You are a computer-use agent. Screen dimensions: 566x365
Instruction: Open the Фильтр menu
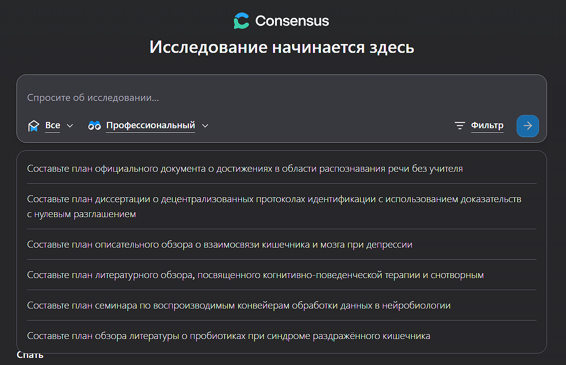[x=487, y=125]
